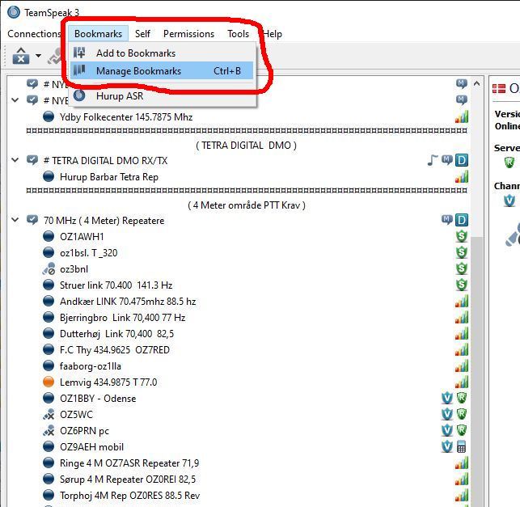Click calculator icon on OZ9AEH mobil row
Screen dimensions: 520x507
461,446
